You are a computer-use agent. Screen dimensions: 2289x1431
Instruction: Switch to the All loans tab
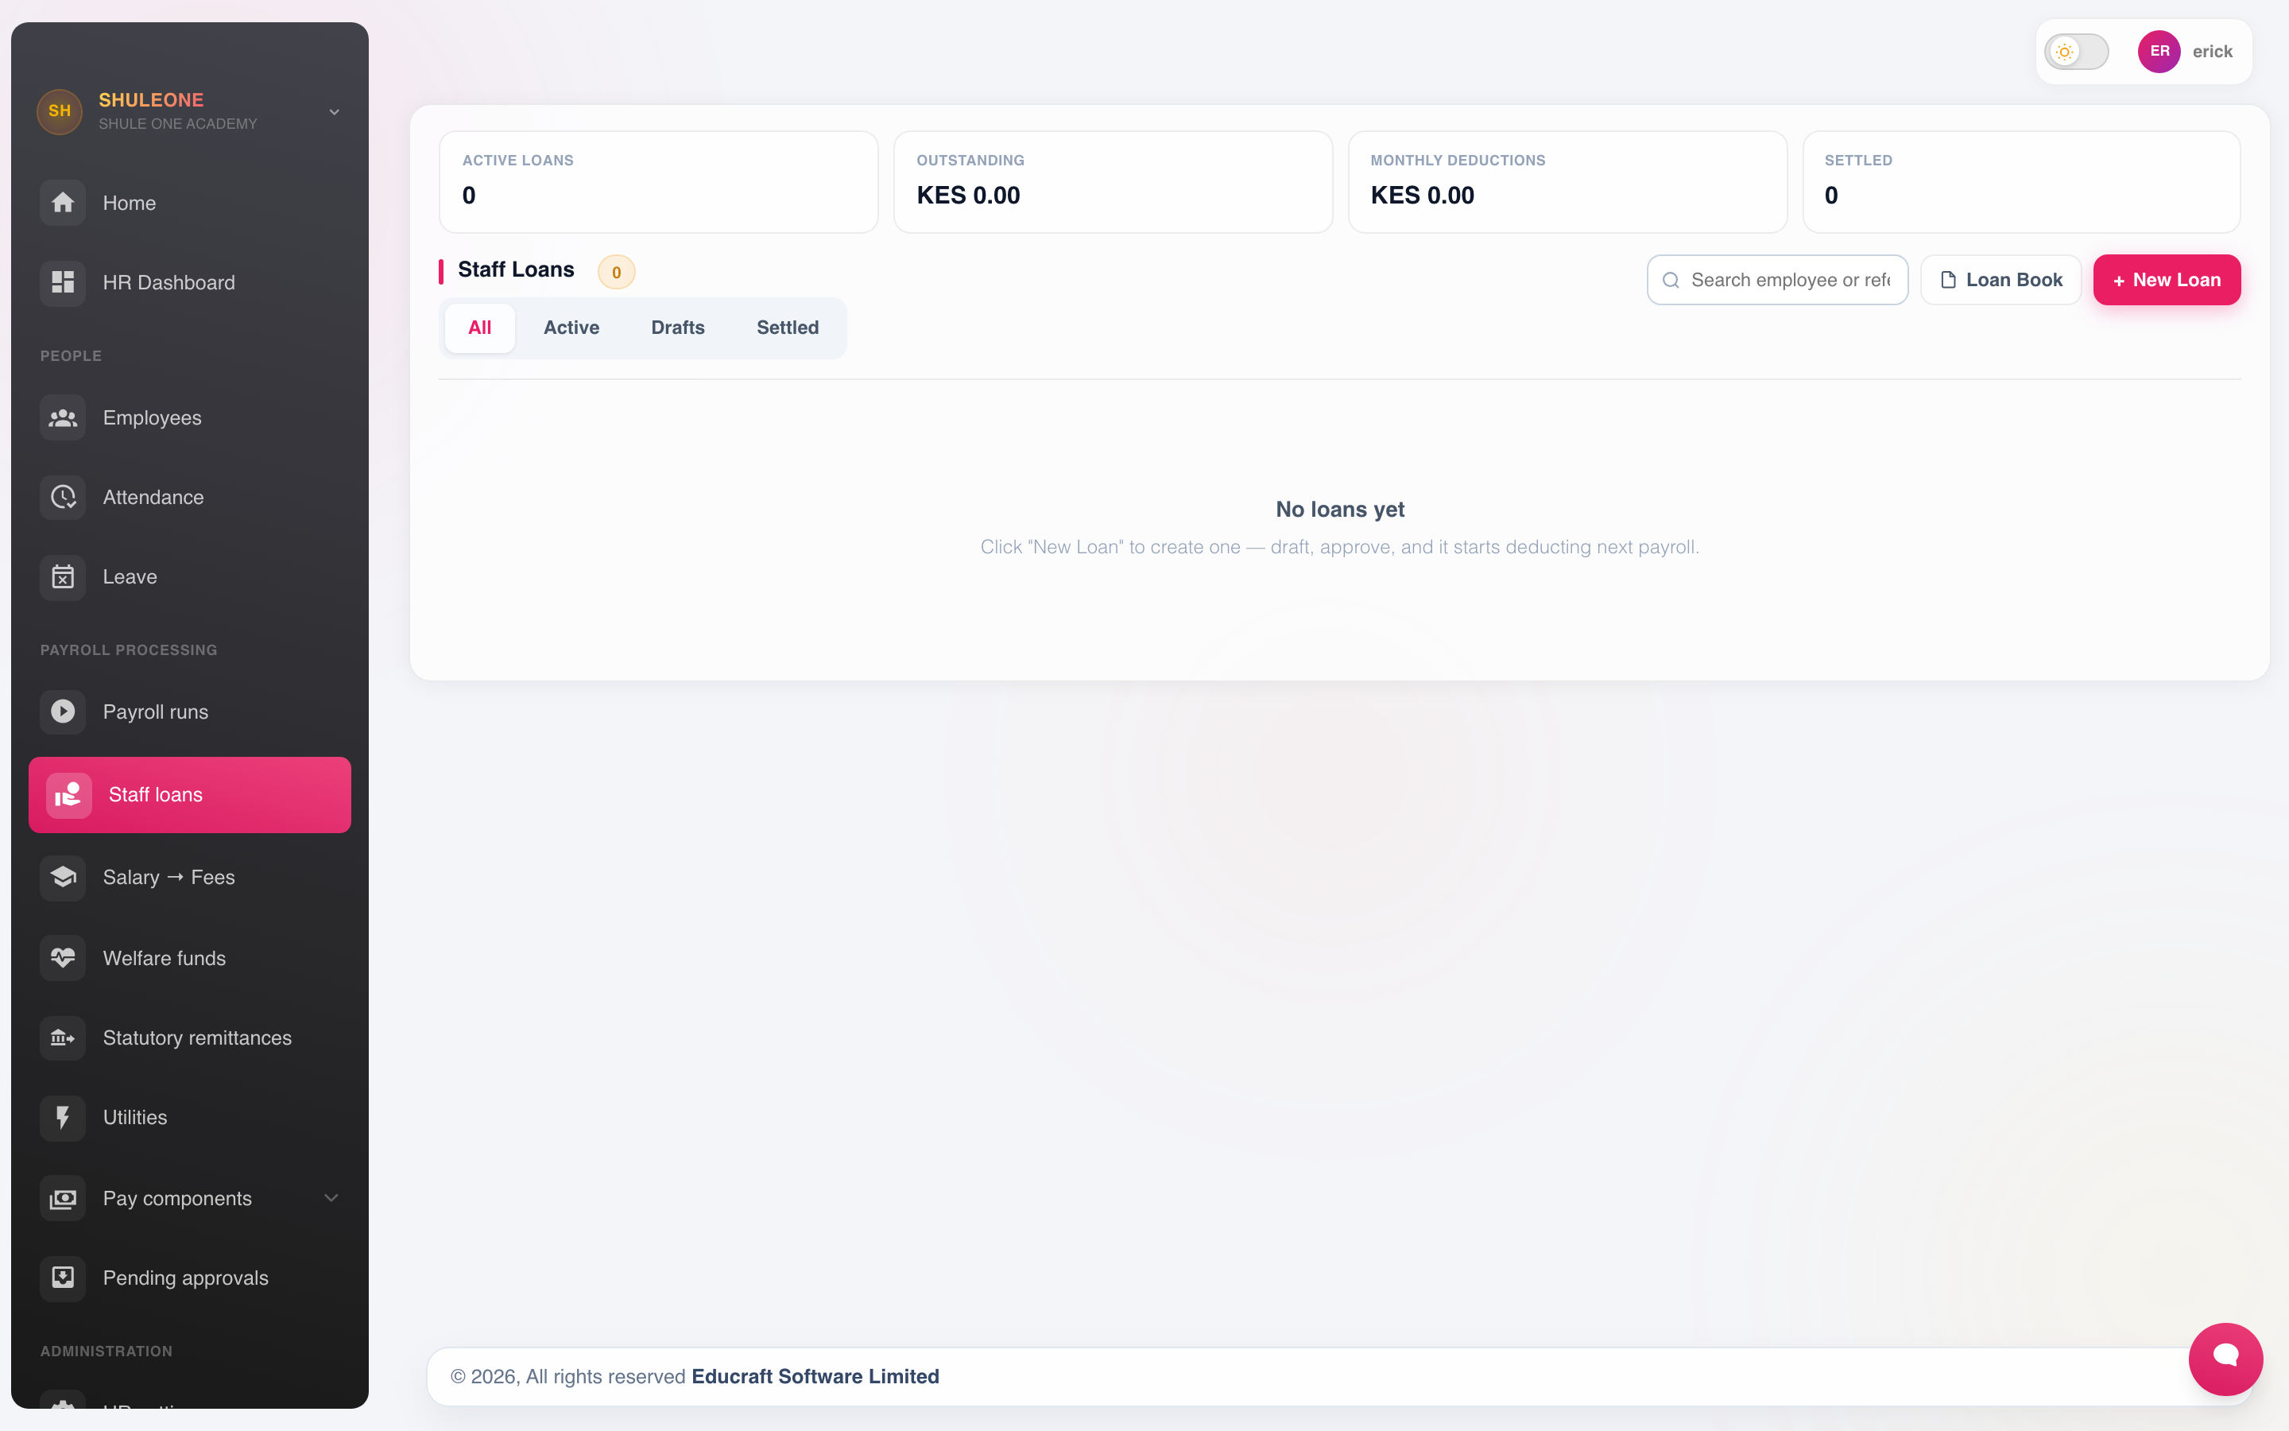pos(479,328)
